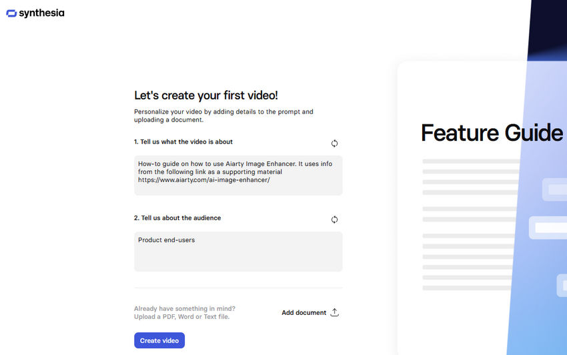The image size is (567, 355).
Task: Click the grey placeholder lines in preview card
Action: (470, 224)
